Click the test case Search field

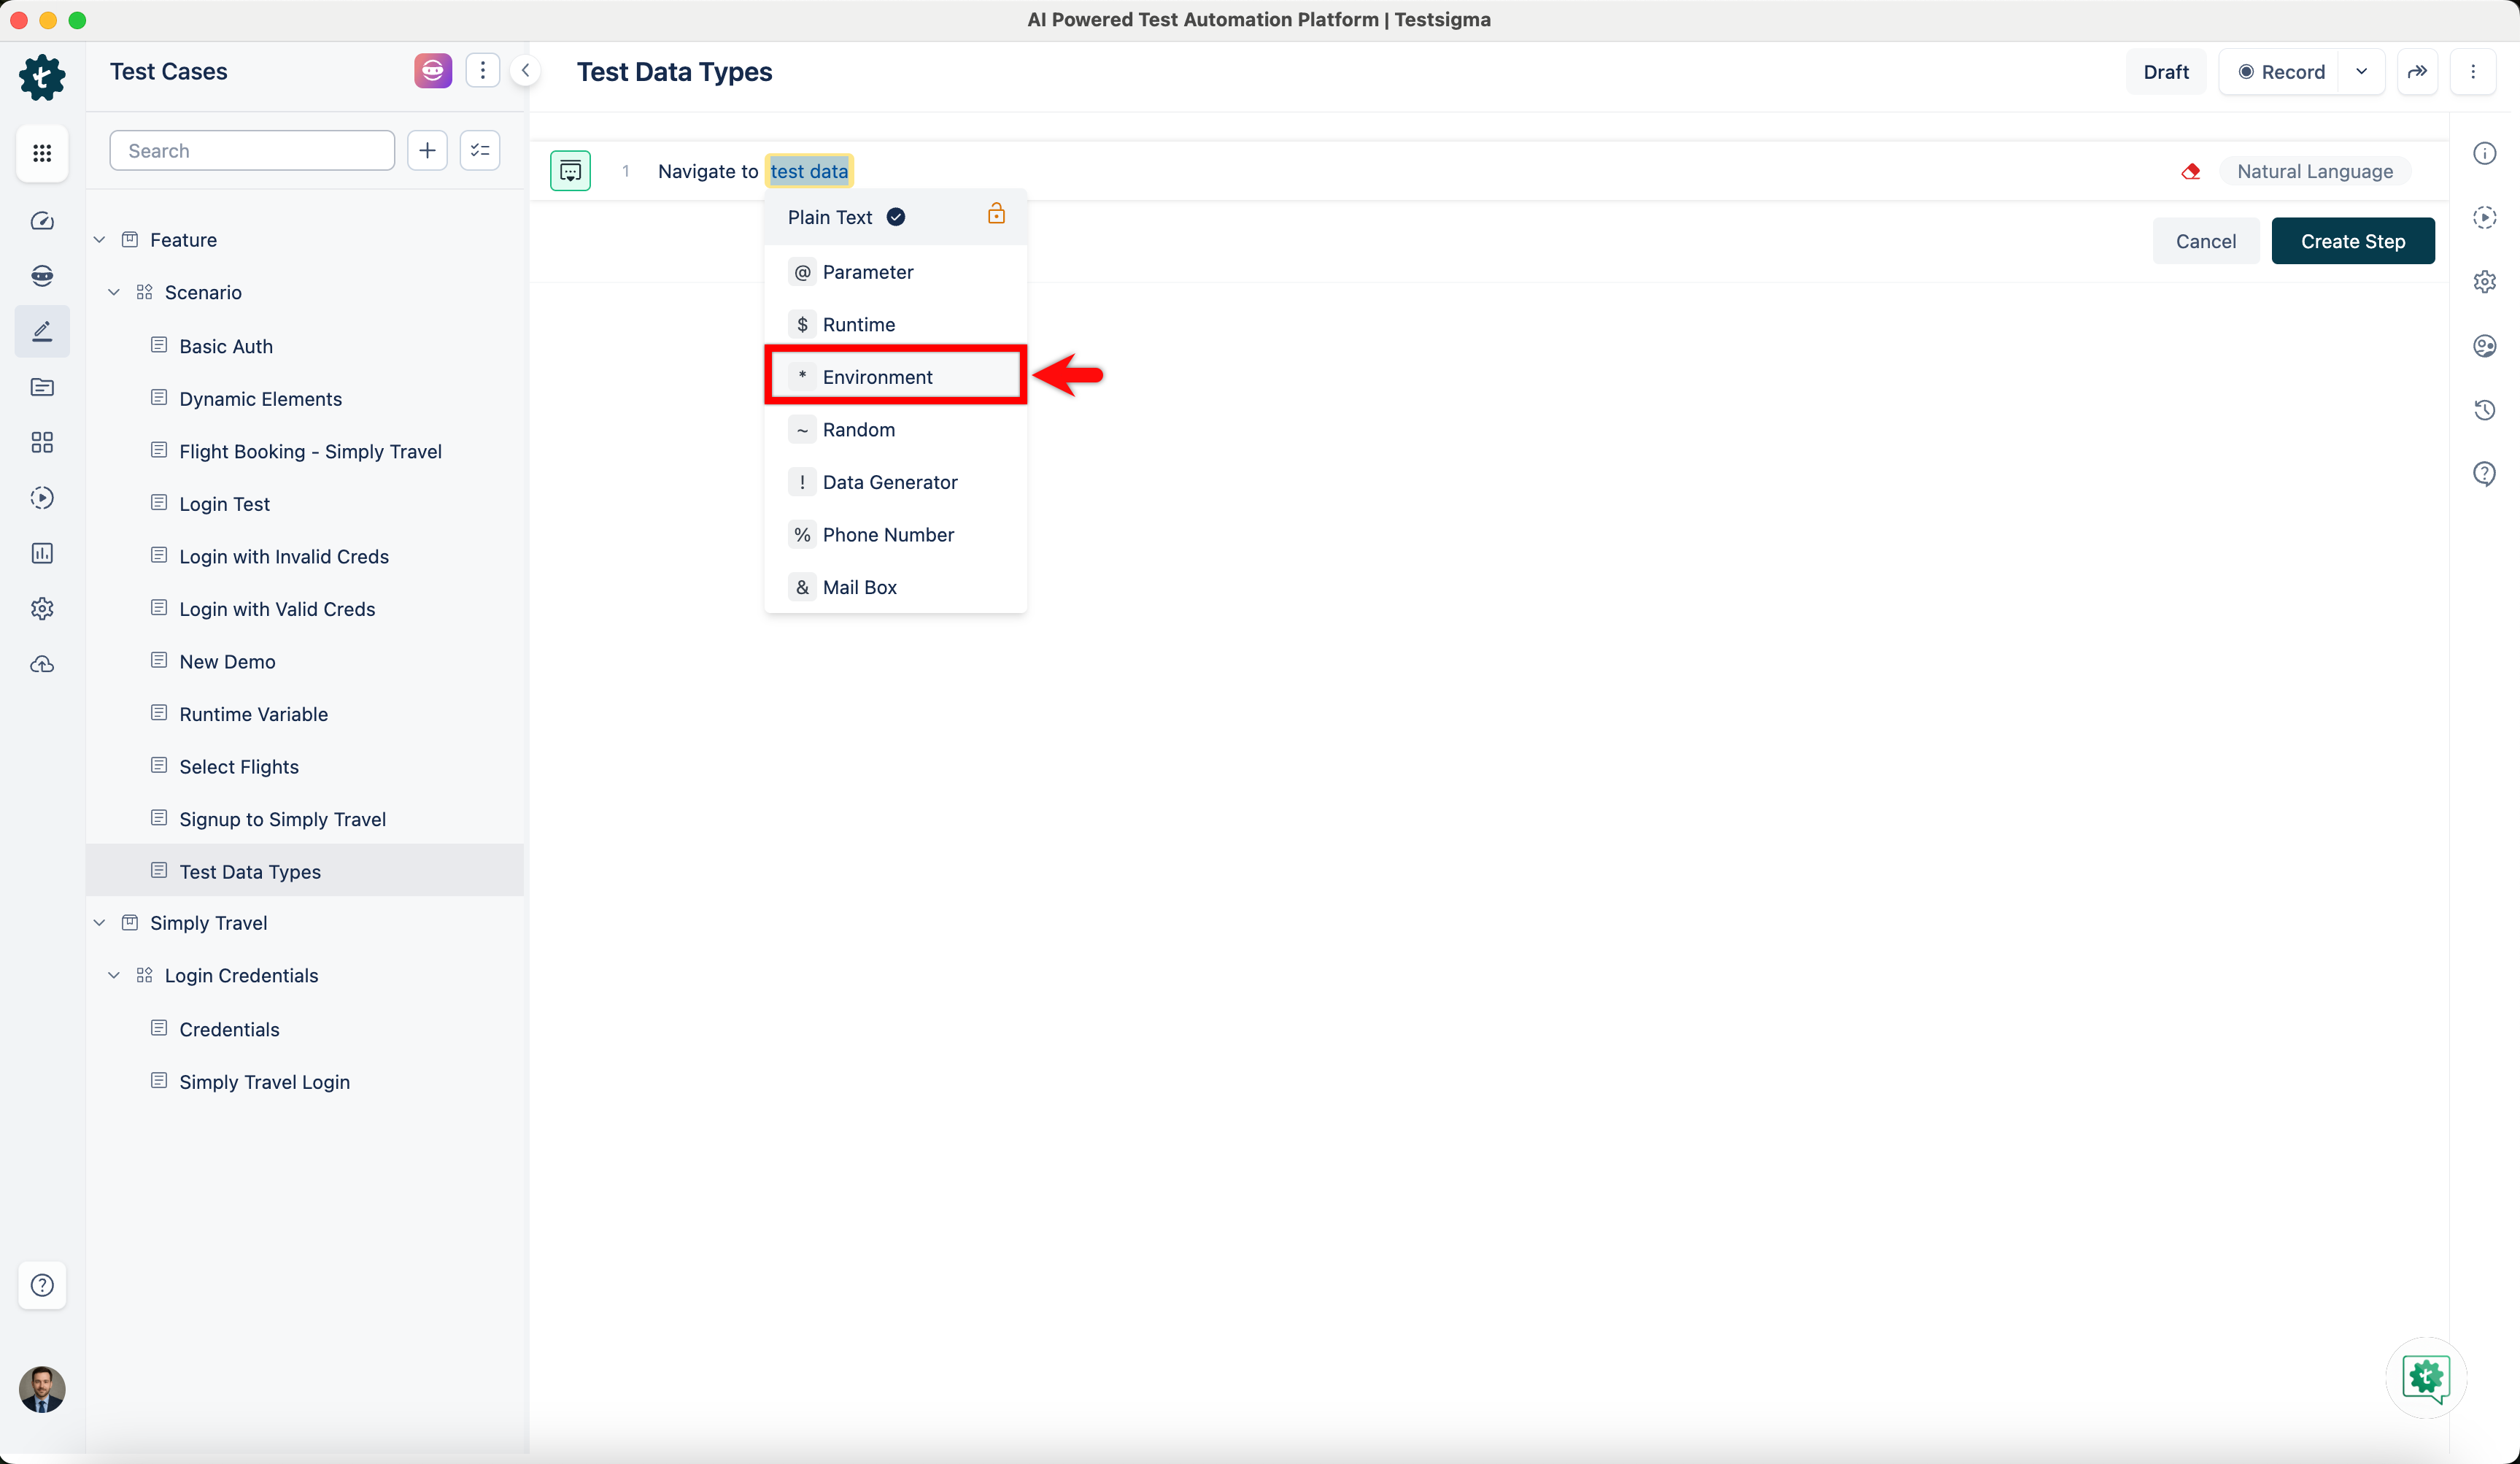click(252, 151)
